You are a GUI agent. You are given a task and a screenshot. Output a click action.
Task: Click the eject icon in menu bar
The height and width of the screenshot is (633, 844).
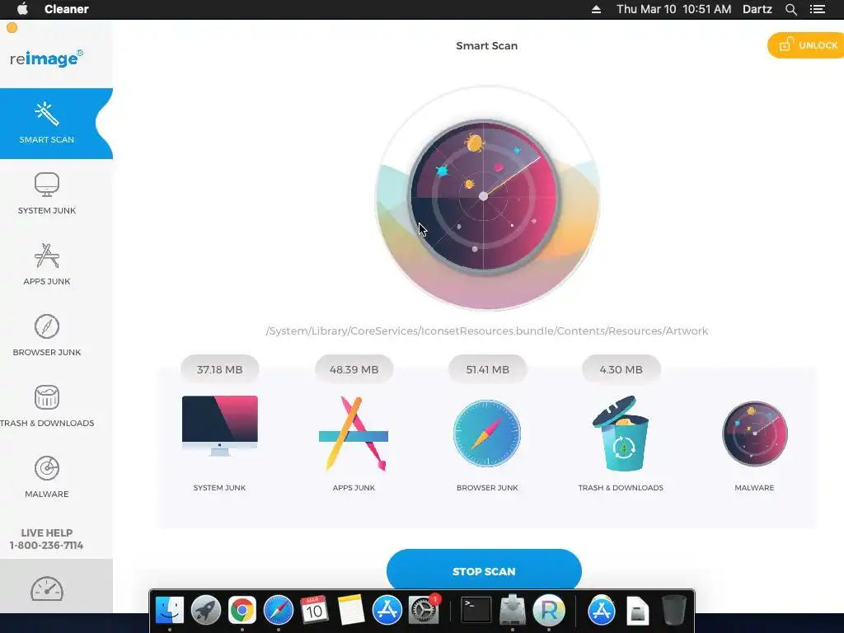[597, 9]
